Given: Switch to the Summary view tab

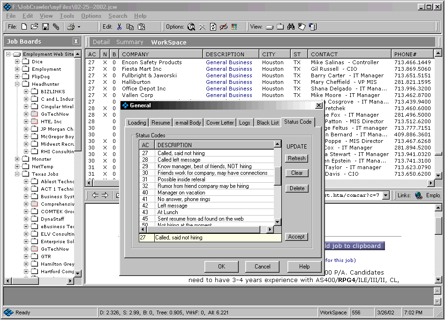Looking at the screenshot, I should pyautogui.click(x=130, y=42).
